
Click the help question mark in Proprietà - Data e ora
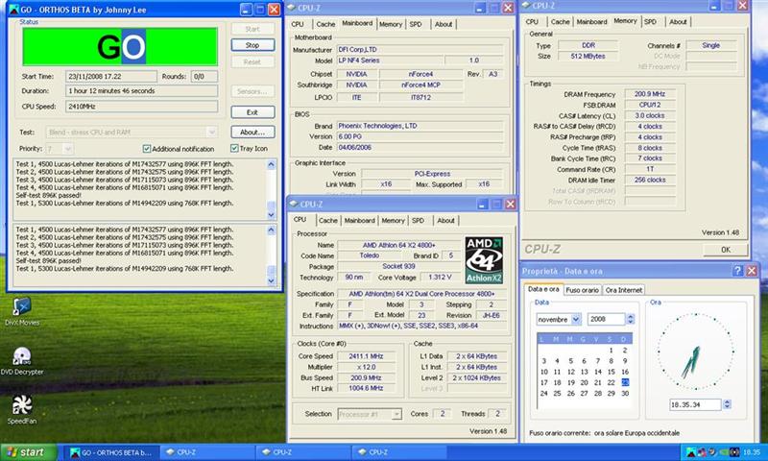(x=737, y=271)
